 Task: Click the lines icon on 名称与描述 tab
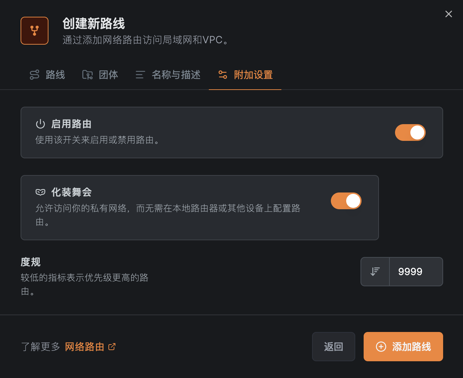(140, 75)
